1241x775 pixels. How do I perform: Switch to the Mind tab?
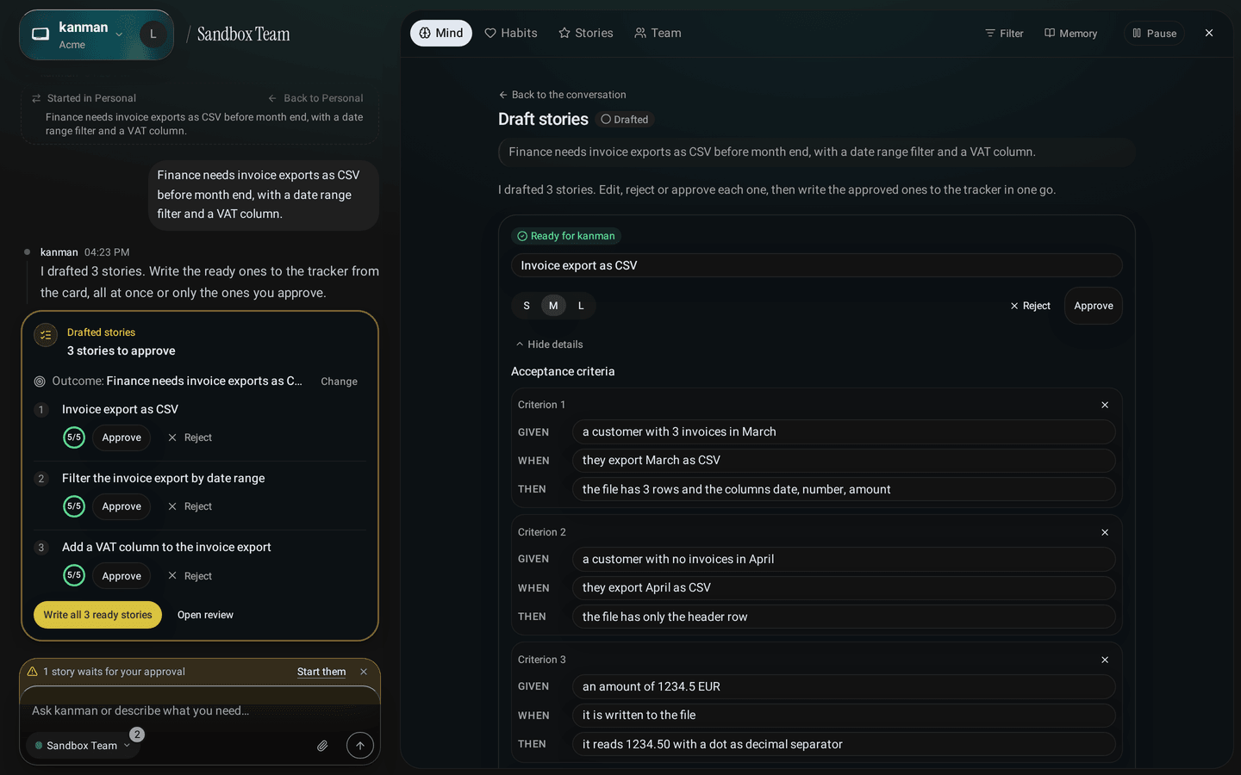pos(441,33)
